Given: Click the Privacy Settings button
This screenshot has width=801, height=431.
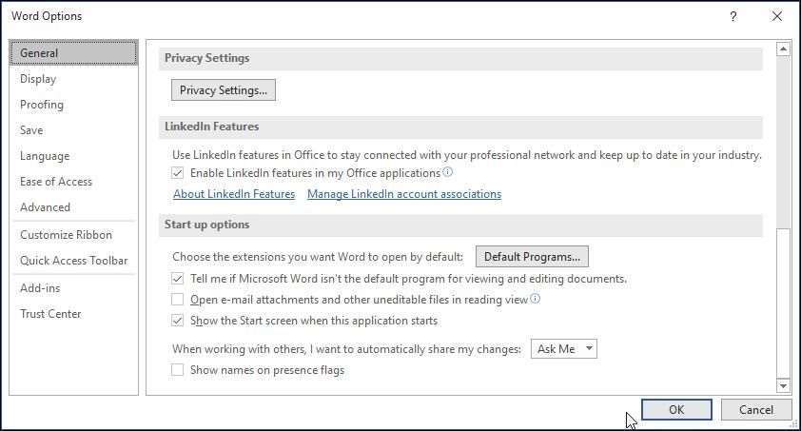Looking at the screenshot, I should click(x=224, y=90).
